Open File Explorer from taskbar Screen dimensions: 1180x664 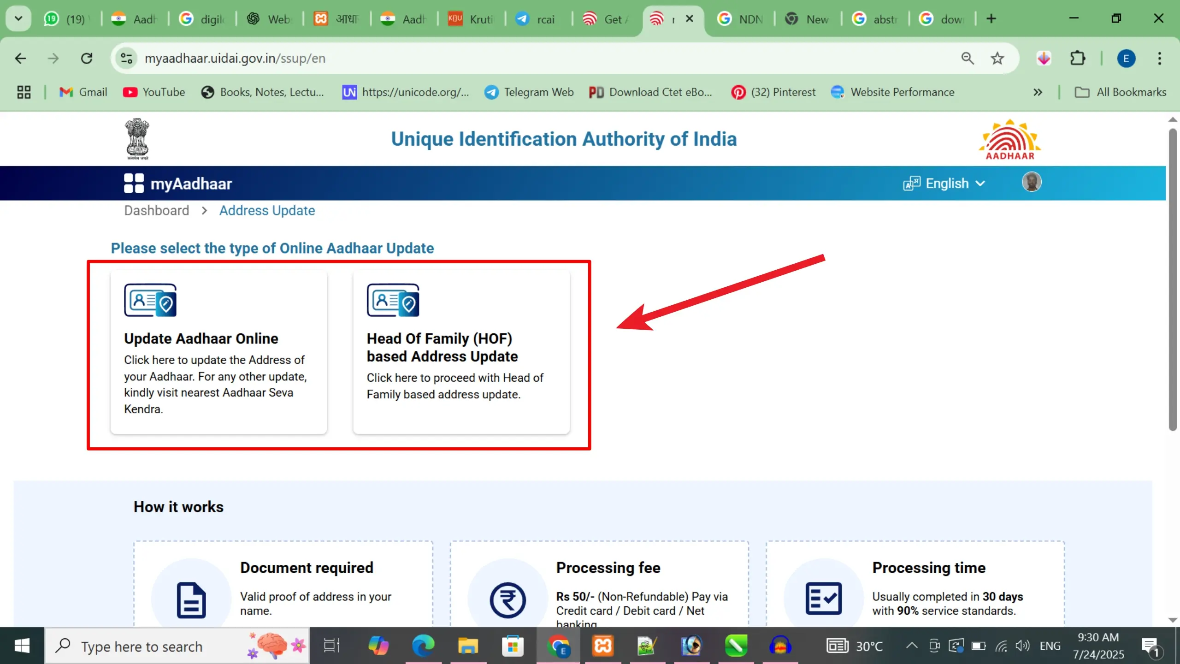pos(468,646)
